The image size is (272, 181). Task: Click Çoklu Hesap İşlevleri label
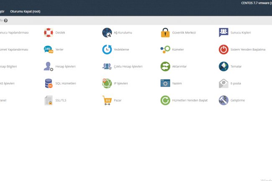click(128, 66)
